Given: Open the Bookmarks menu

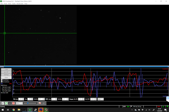Looking at the screenshot, I should click(x=20, y=4).
